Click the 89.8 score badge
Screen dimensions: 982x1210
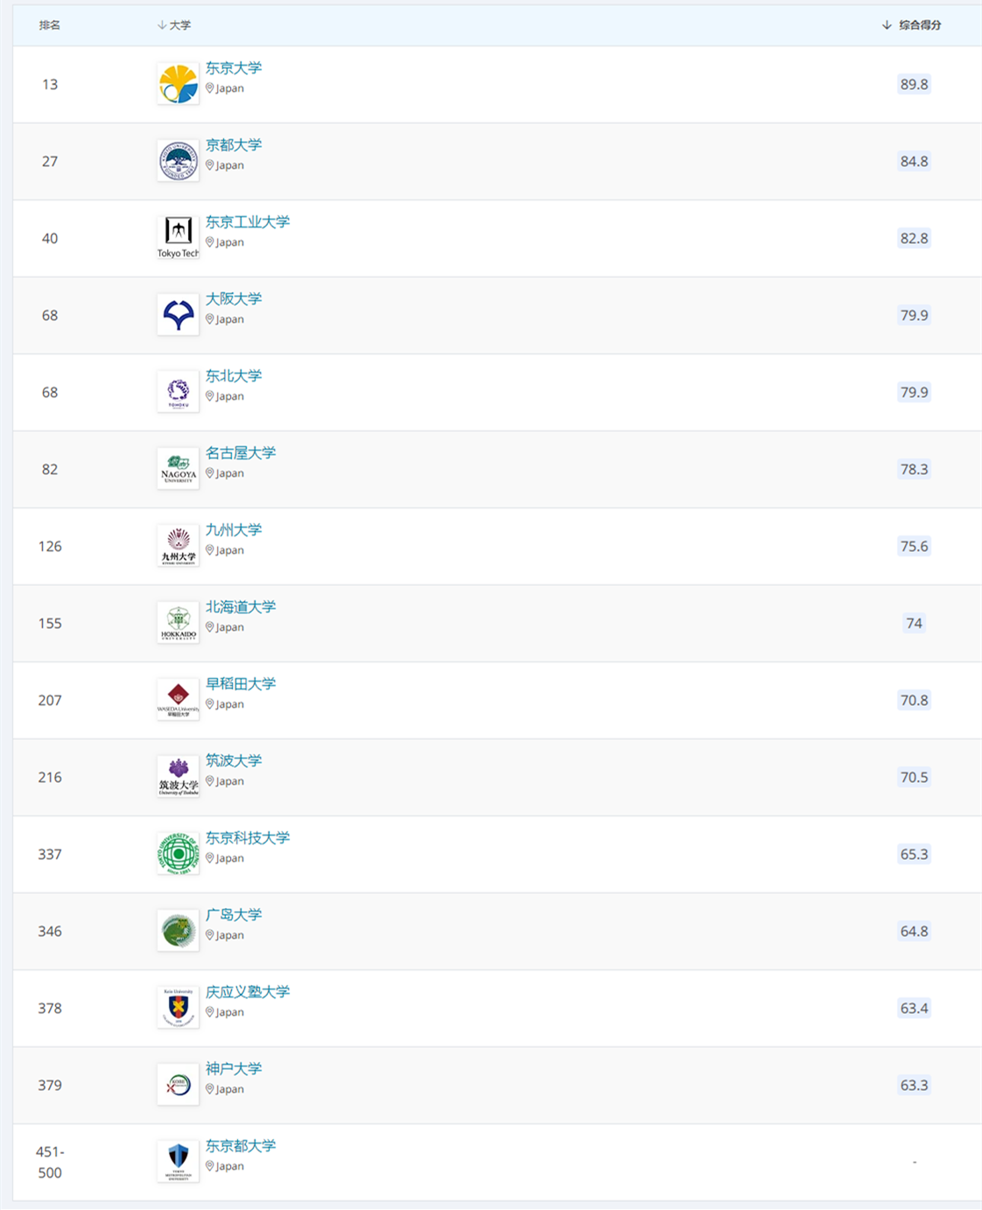click(x=914, y=85)
